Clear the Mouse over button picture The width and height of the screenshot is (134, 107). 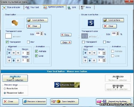[x=110, y=26]
